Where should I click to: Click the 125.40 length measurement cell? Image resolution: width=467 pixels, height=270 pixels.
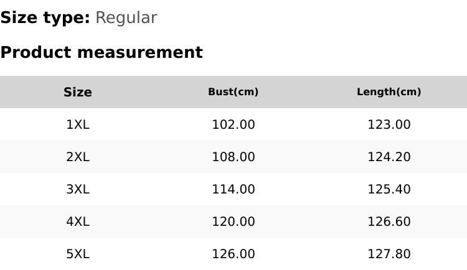(x=389, y=189)
